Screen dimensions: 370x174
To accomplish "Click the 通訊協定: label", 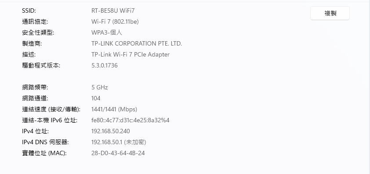I will click(35, 21).
